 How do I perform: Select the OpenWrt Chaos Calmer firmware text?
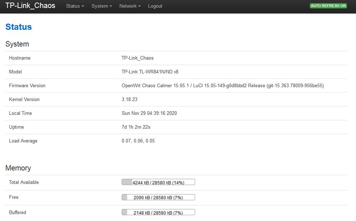[x=223, y=86]
